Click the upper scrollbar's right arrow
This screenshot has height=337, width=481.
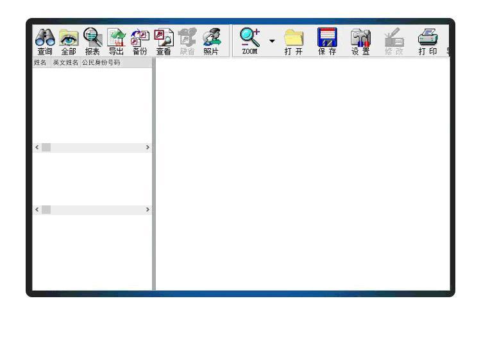click(148, 148)
